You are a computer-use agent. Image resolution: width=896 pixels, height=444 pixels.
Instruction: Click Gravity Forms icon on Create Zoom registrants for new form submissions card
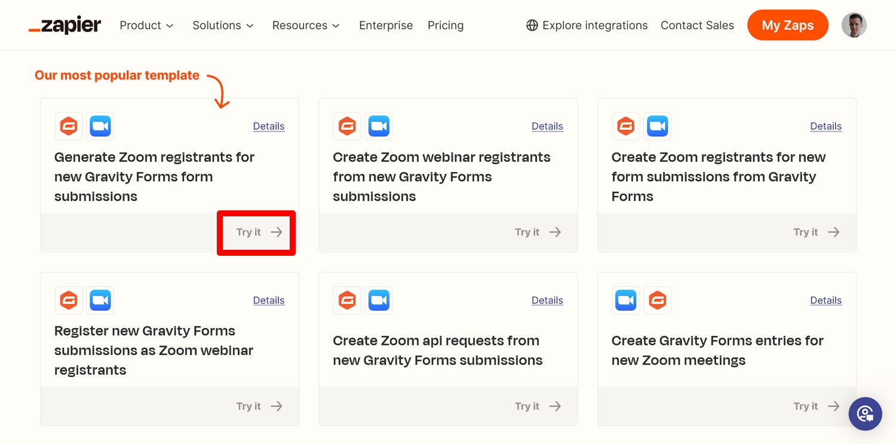pos(625,126)
